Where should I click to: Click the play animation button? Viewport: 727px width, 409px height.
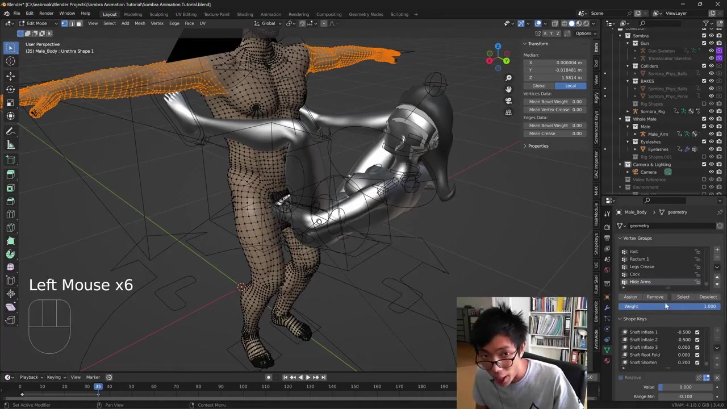point(307,377)
